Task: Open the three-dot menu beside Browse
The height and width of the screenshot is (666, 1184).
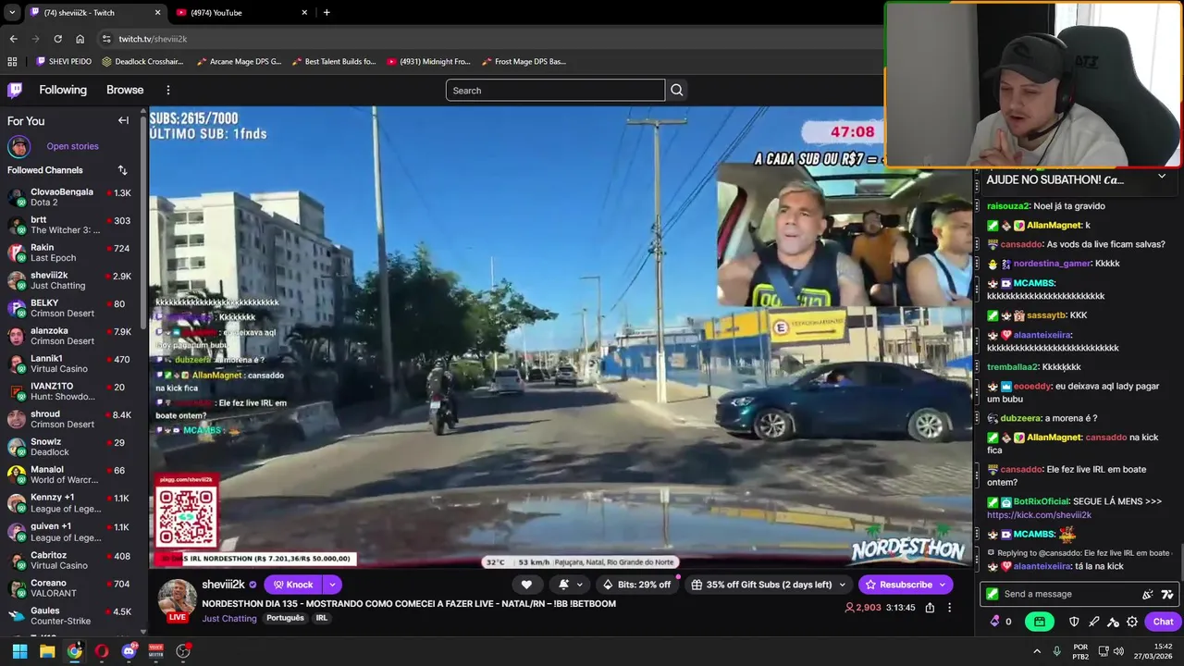Action: coord(168,90)
